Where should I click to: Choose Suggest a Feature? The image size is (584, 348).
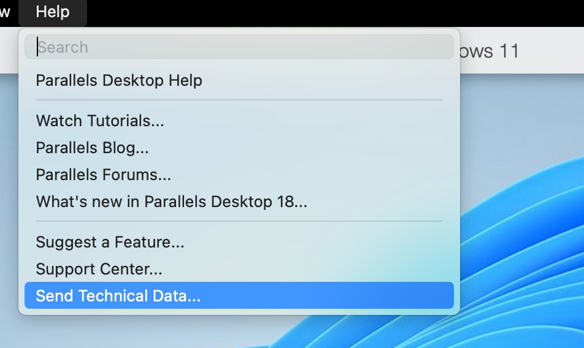click(x=110, y=242)
